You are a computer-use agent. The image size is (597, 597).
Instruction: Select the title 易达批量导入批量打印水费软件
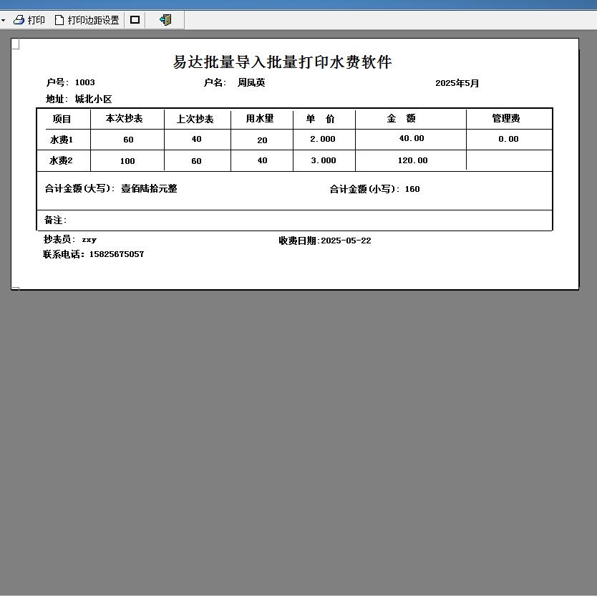[283, 62]
